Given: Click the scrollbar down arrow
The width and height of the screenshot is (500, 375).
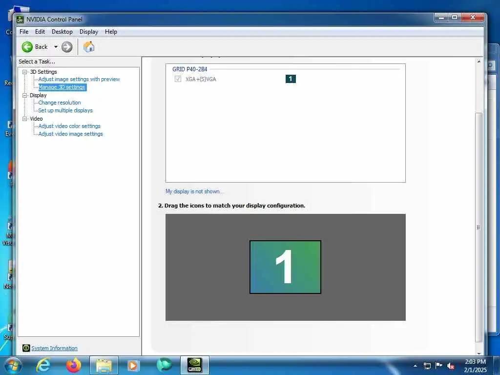Looking at the screenshot, I should coord(479,353).
